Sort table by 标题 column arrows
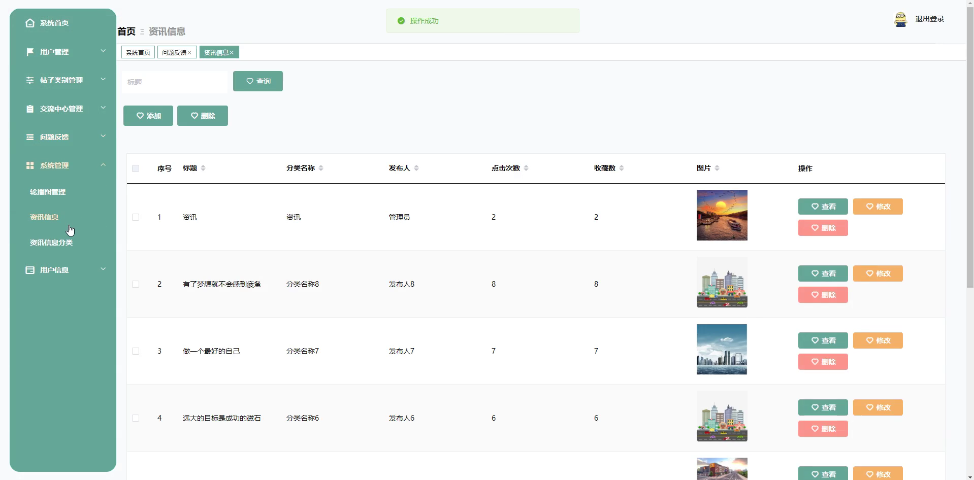Image resolution: width=974 pixels, height=480 pixels. point(203,168)
